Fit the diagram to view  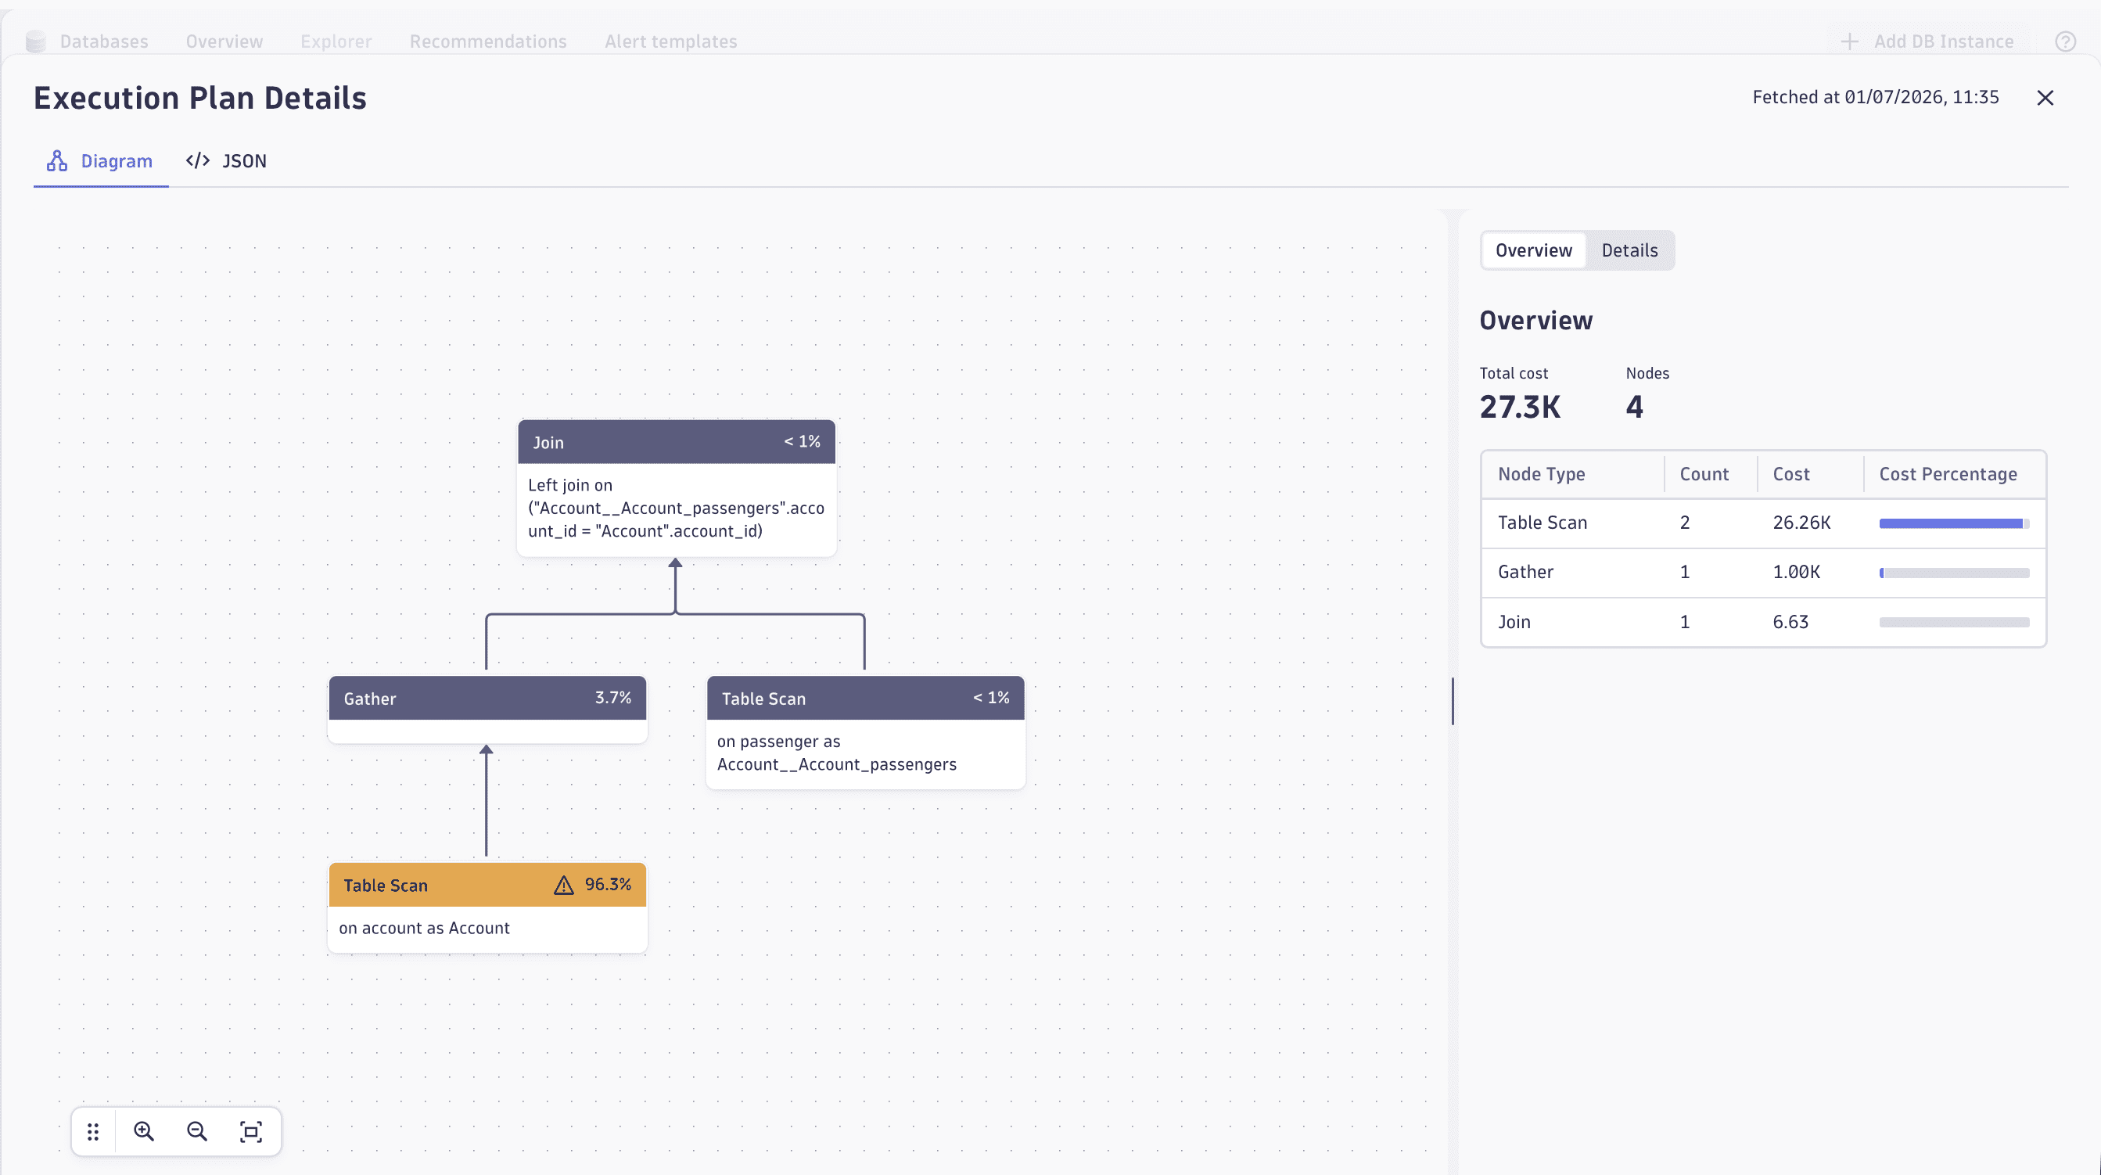coord(250,1132)
